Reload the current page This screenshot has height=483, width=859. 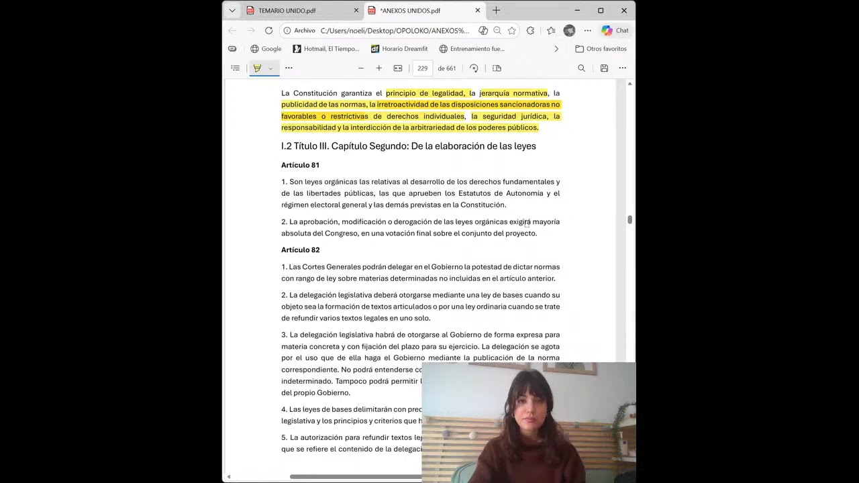[x=269, y=30]
